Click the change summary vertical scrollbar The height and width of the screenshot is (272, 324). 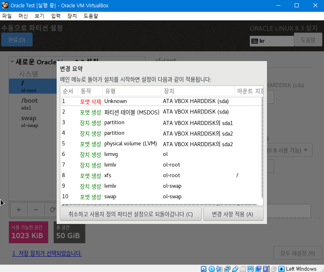[262, 148]
